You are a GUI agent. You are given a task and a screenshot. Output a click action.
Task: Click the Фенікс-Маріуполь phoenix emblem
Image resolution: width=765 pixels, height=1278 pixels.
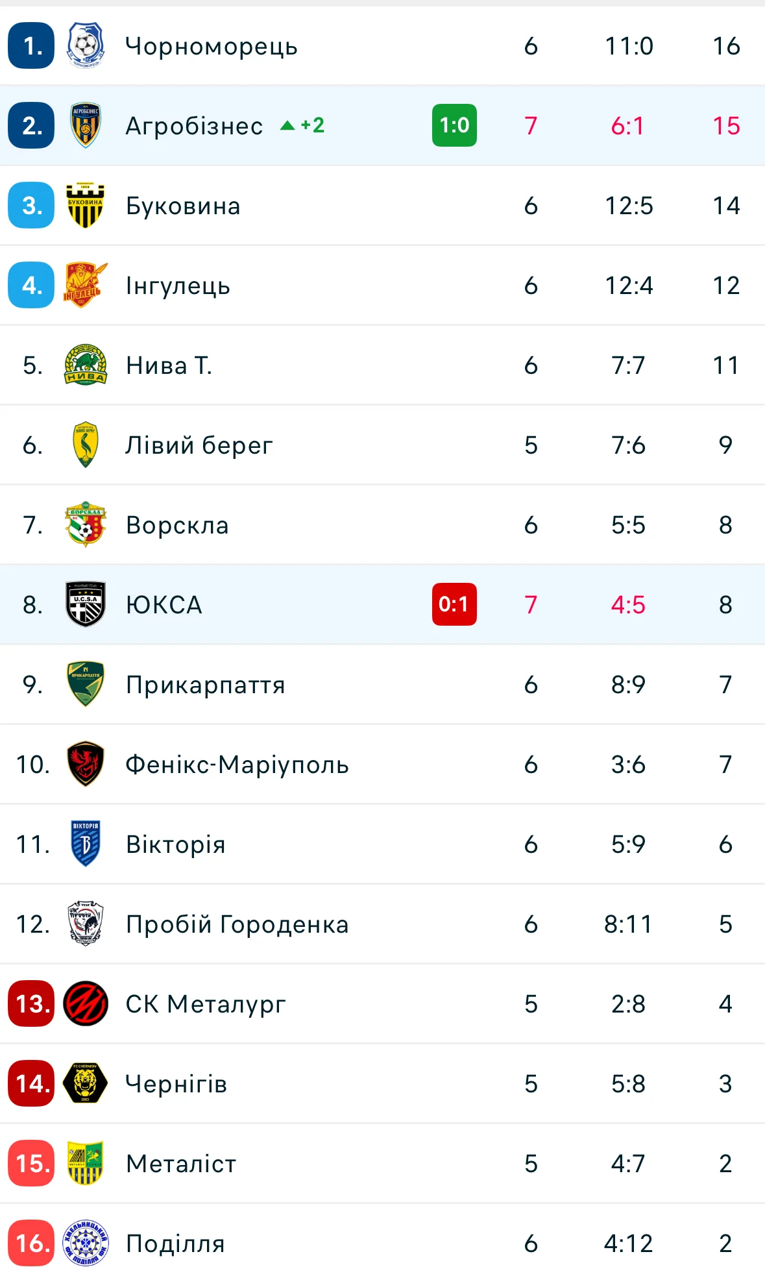[x=85, y=764]
